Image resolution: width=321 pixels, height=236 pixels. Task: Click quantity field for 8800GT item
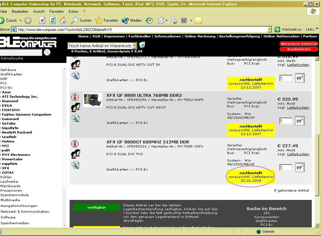pyautogui.click(x=286, y=167)
